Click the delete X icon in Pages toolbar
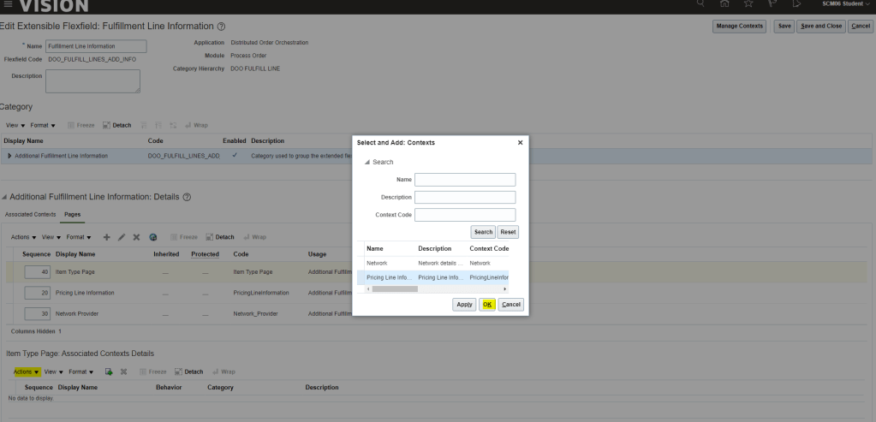The height and width of the screenshot is (422, 876). tap(136, 237)
